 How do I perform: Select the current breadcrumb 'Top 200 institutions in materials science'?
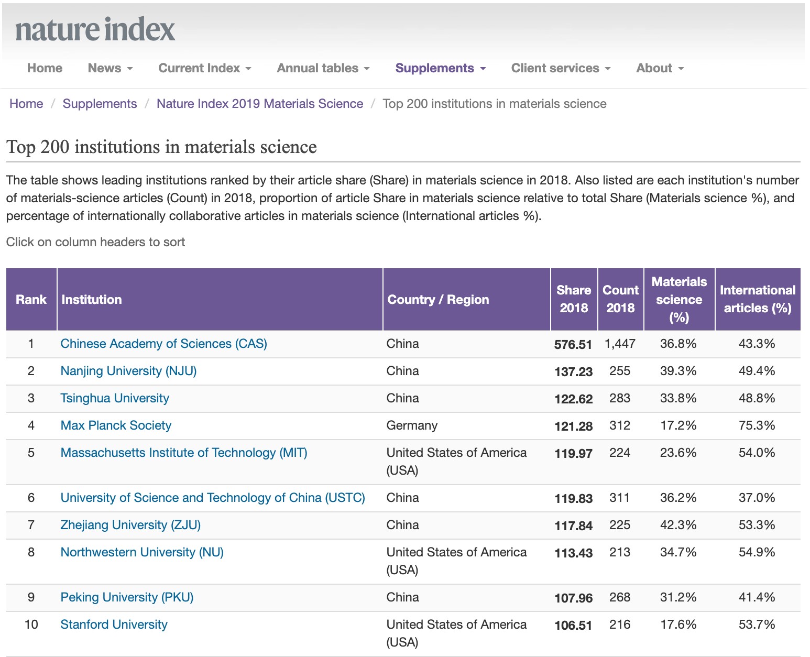pyautogui.click(x=495, y=104)
